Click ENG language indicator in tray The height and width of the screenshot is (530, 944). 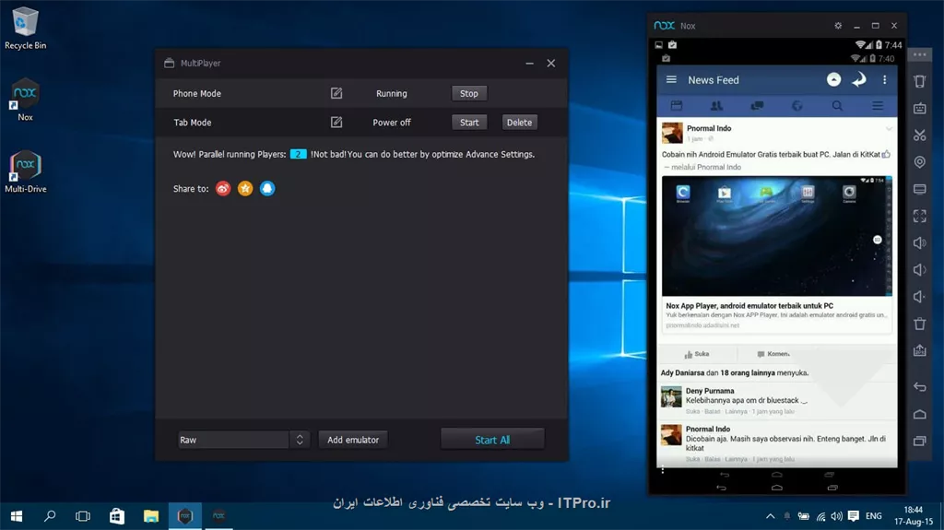tap(874, 516)
